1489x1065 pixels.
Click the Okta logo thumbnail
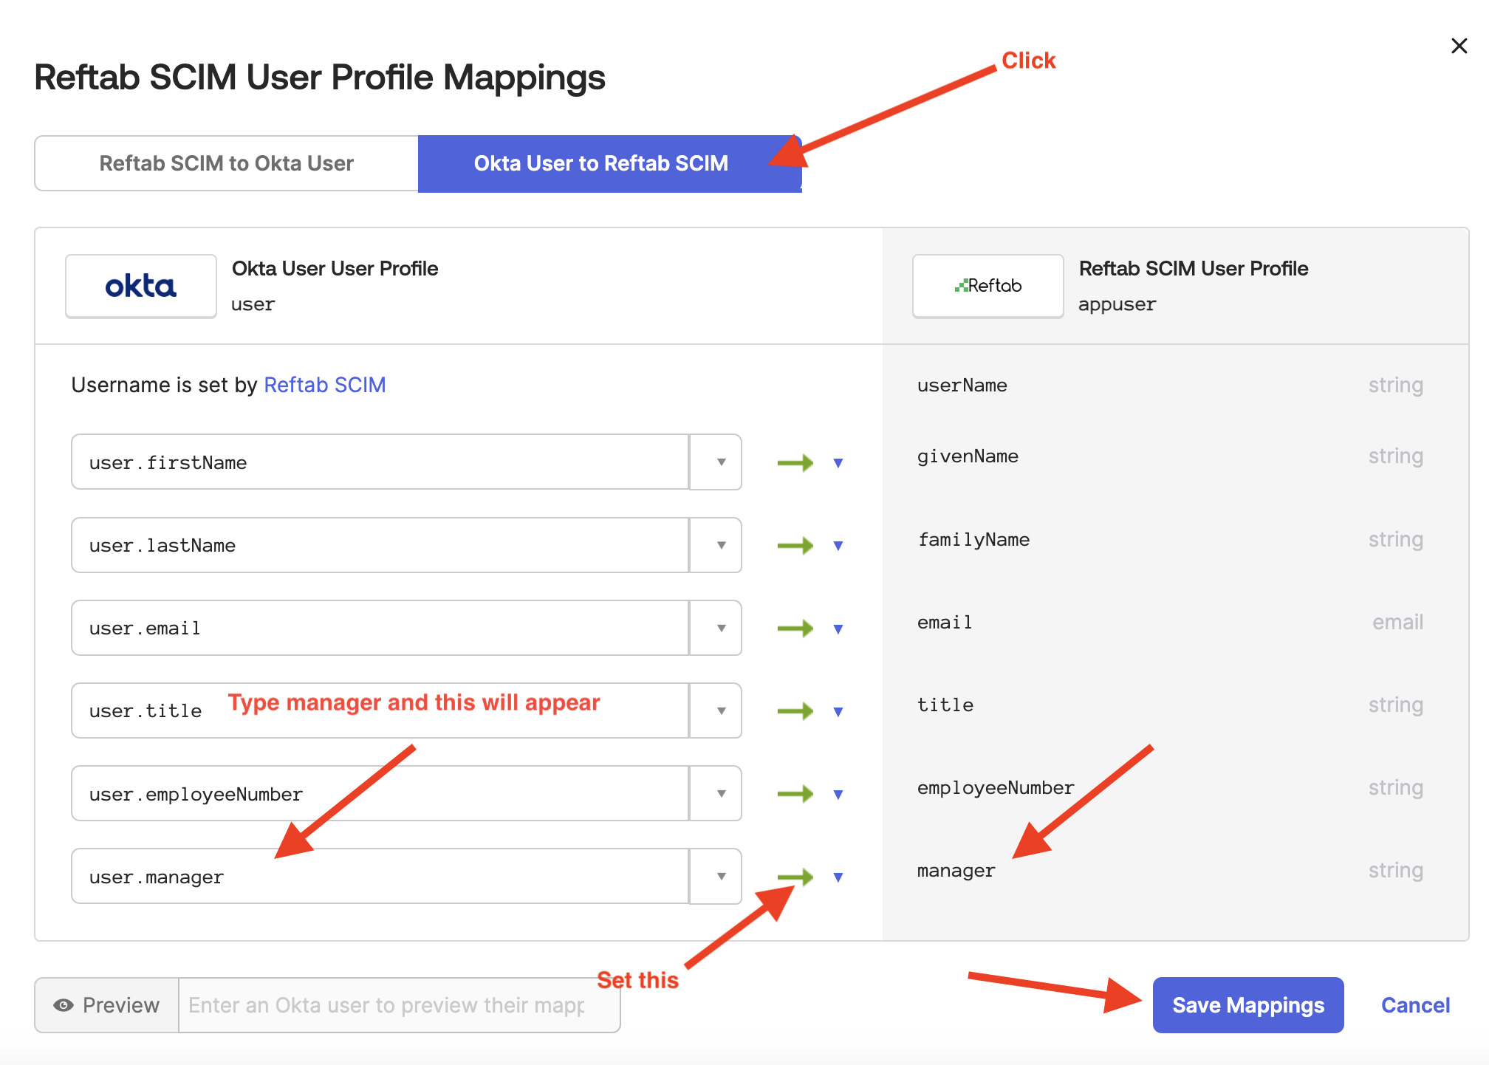coord(141,287)
